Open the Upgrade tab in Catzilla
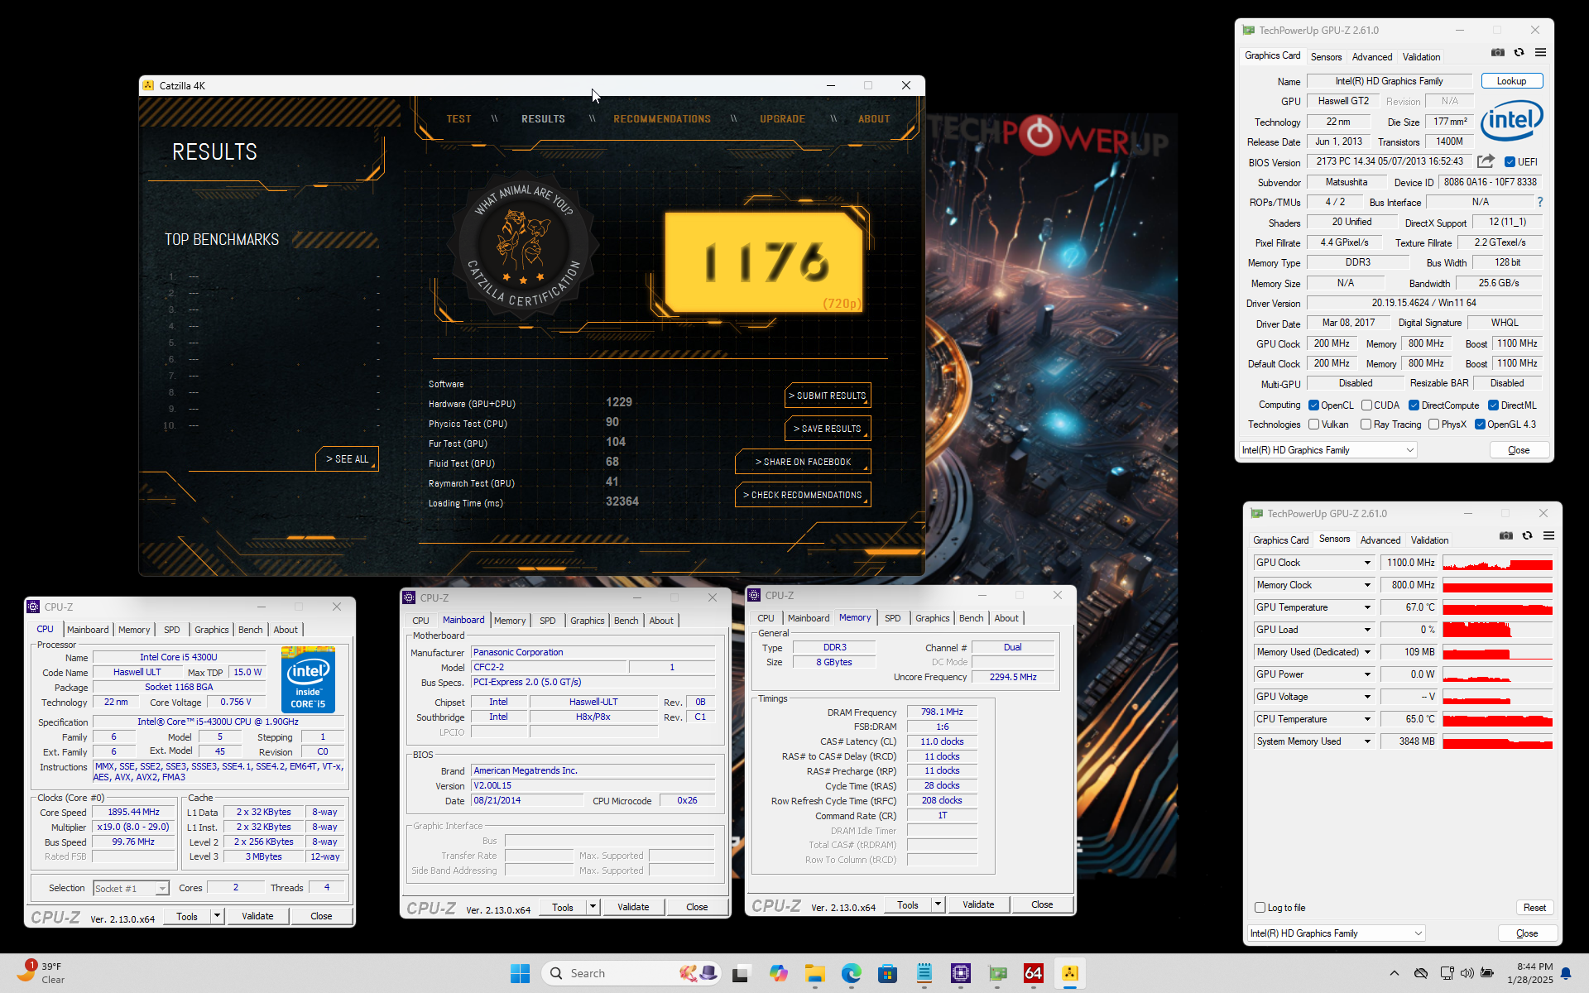Viewport: 1589px width, 993px height. (782, 119)
